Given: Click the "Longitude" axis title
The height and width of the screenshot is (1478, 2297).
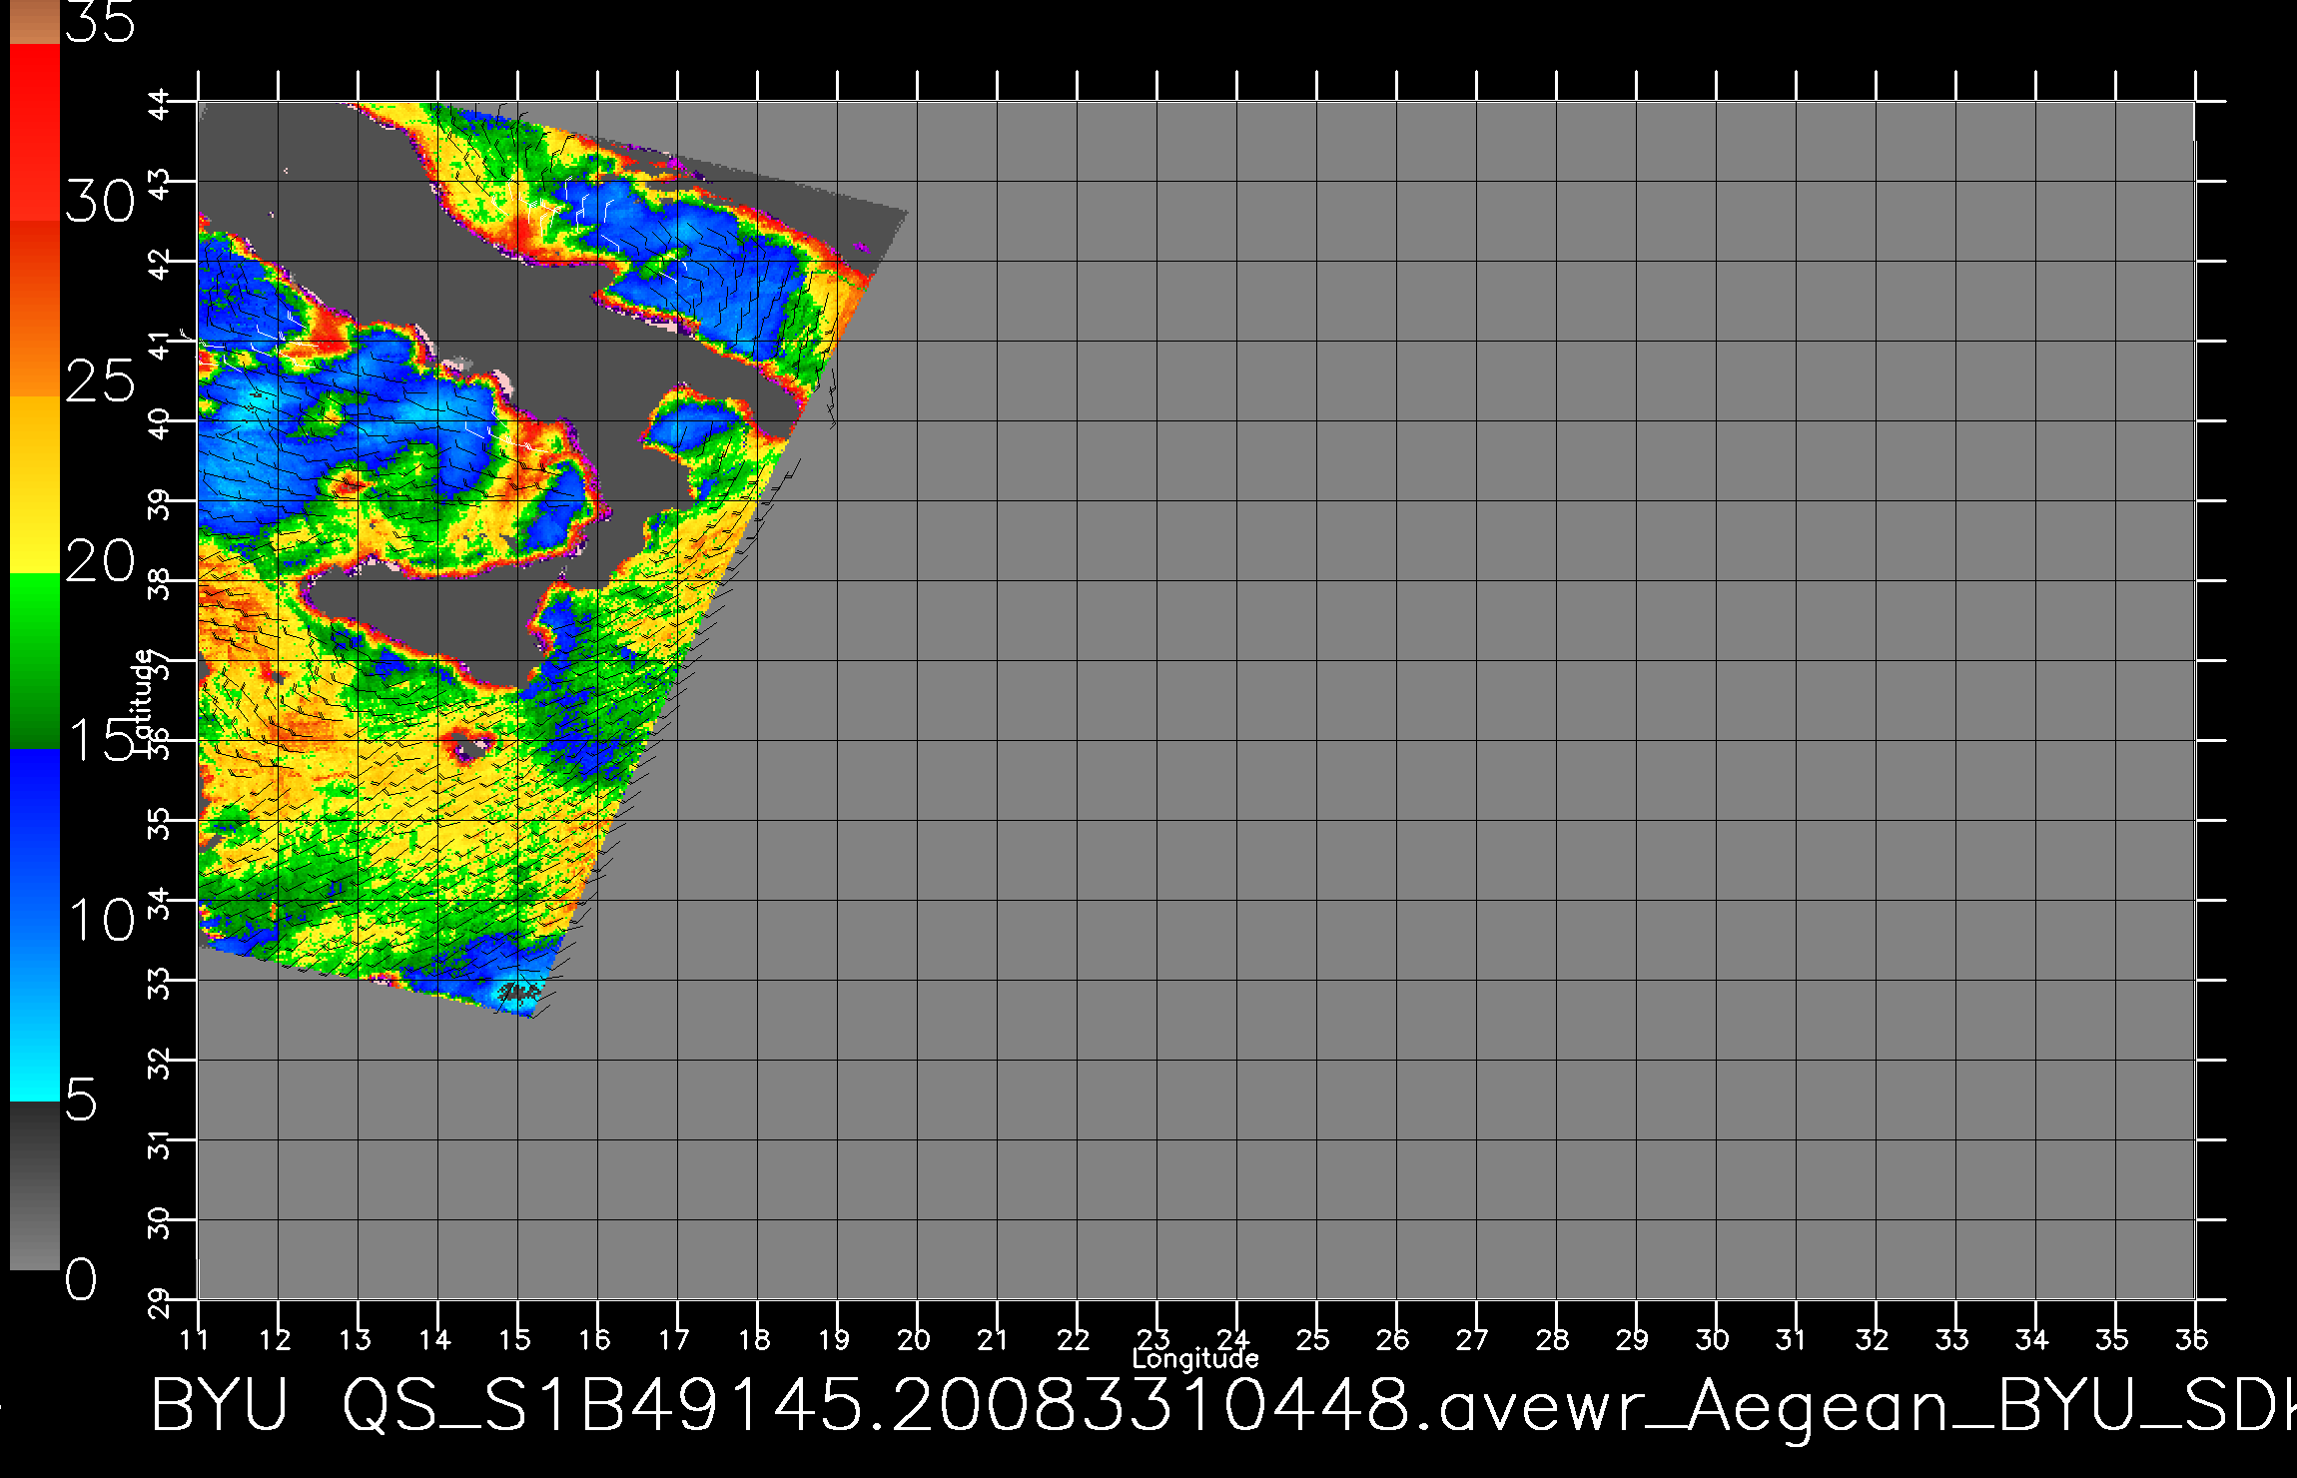Looking at the screenshot, I should (1195, 1358).
